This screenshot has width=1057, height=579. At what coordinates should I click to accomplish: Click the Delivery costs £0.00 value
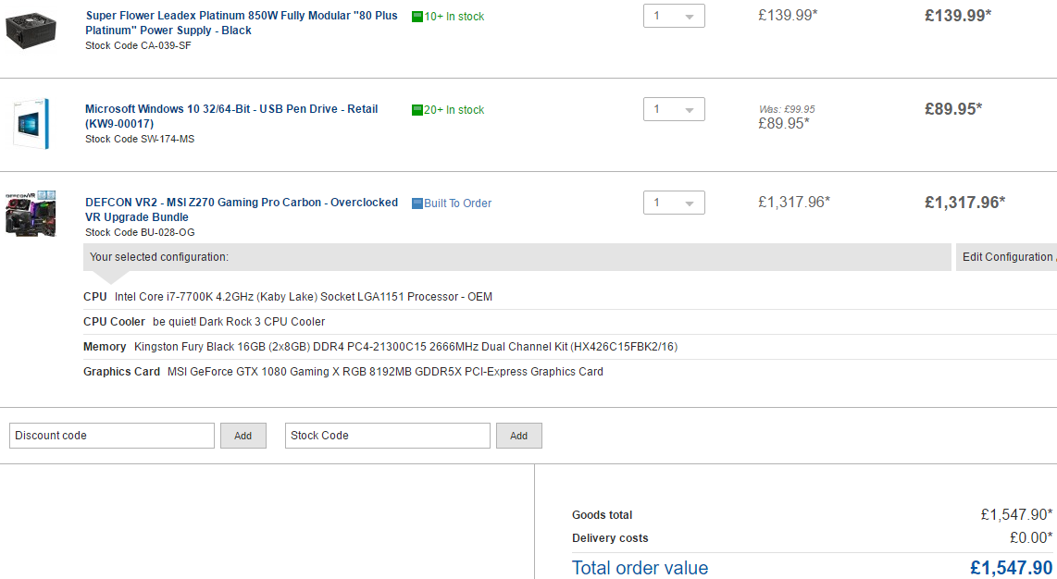[1031, 538]
